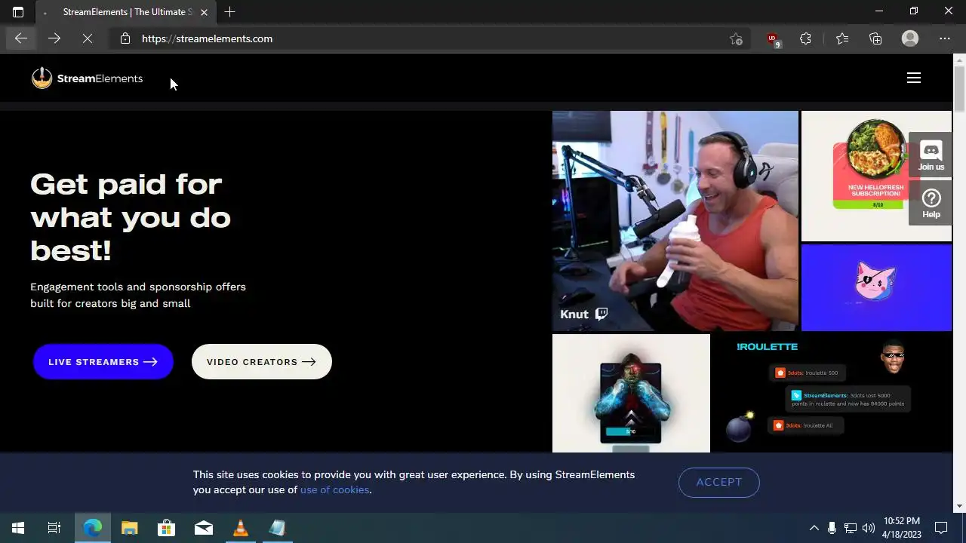Viewport: 966px width, 543px height.
Task: Open File Explorer on the taskbar
Action: click(x=130, y=528)
